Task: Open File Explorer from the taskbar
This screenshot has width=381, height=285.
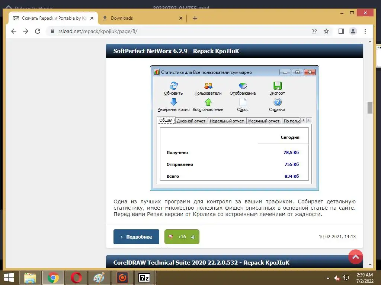Action: click(x=30, y=278)
